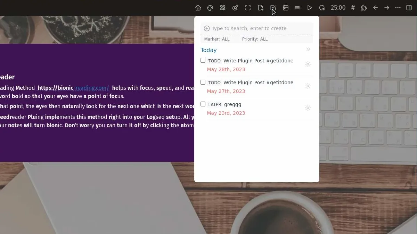Start the pomodoro timer with play icon
This screenshot has height=234, width=417.
pyautogui.click(x=310, y=8)
